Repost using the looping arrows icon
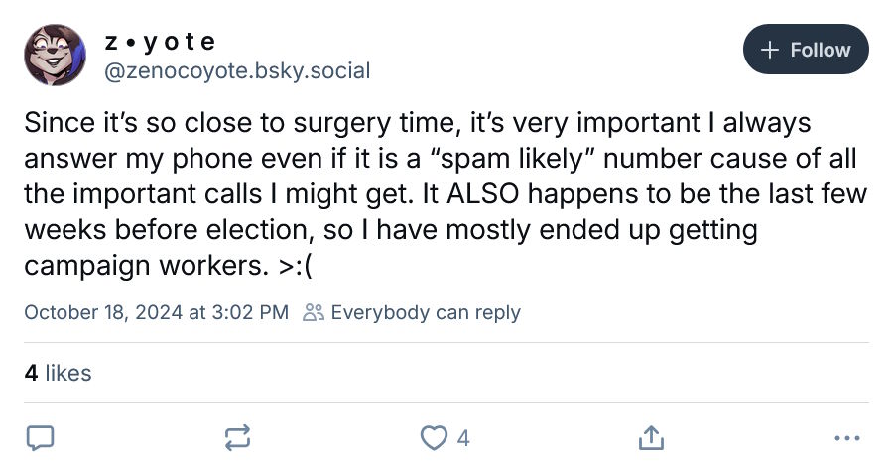The height and width of the screenshot is (476, 893). tap(237, 438)
